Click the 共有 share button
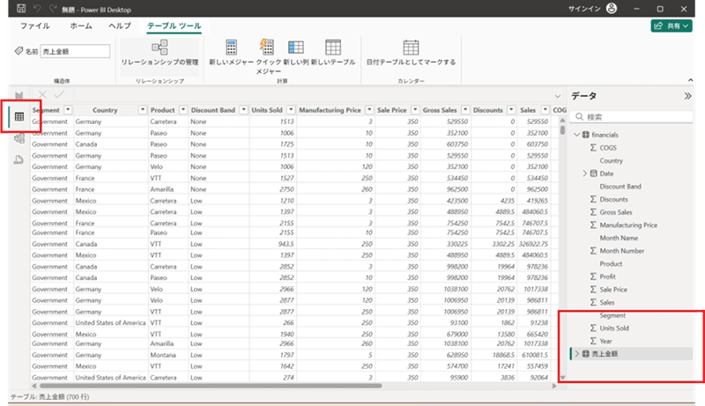 point(672,26)
